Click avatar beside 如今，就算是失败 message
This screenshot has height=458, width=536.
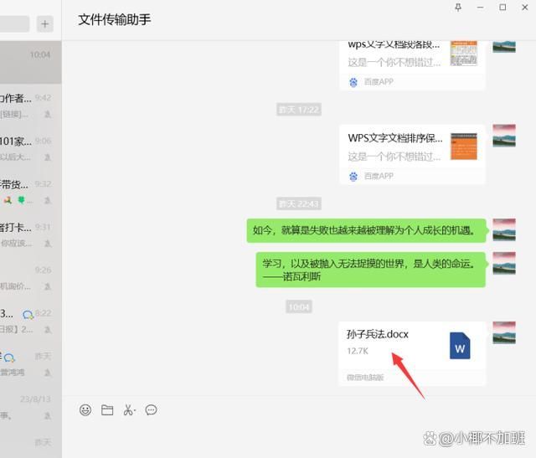click(x=504, y=229)
